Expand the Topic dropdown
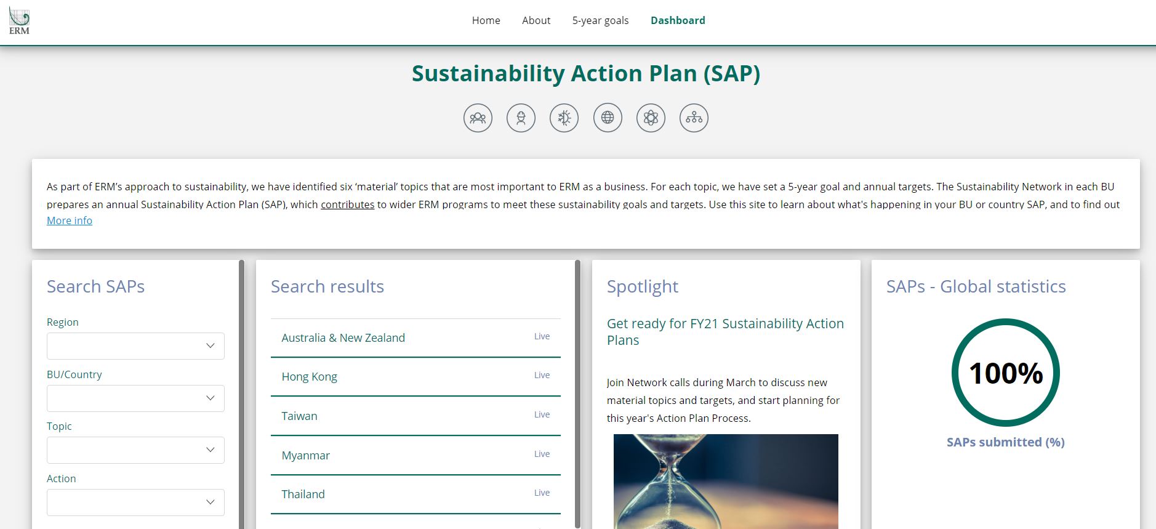The height and width of the screenshot is (529, 1156). (135, 450)
